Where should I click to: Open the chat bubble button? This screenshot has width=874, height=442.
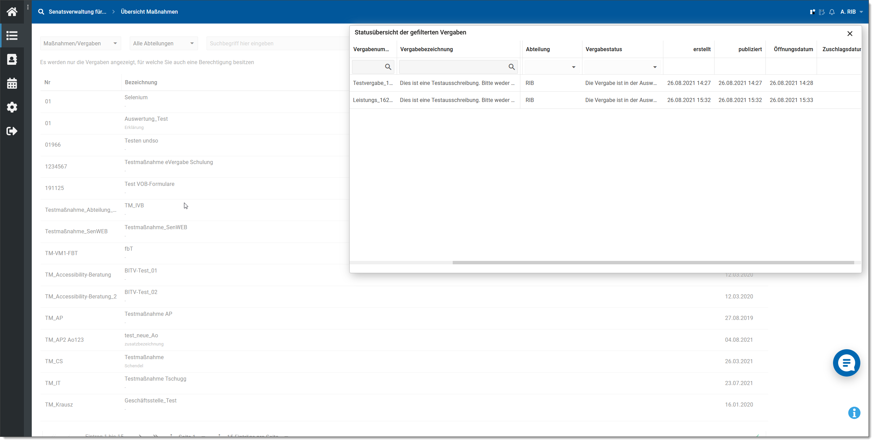pyautogui.click(x=846, y=363)
